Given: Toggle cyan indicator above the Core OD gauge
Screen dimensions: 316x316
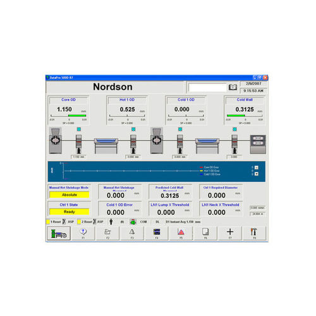Looking at the screenshot, I should (79, 129).
